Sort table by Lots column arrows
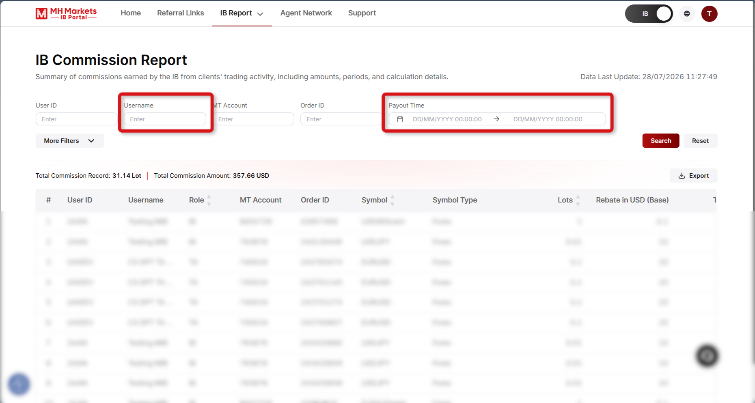Viewport: 755px width, 403px height. pyautogui.click(x=578, y=200)
